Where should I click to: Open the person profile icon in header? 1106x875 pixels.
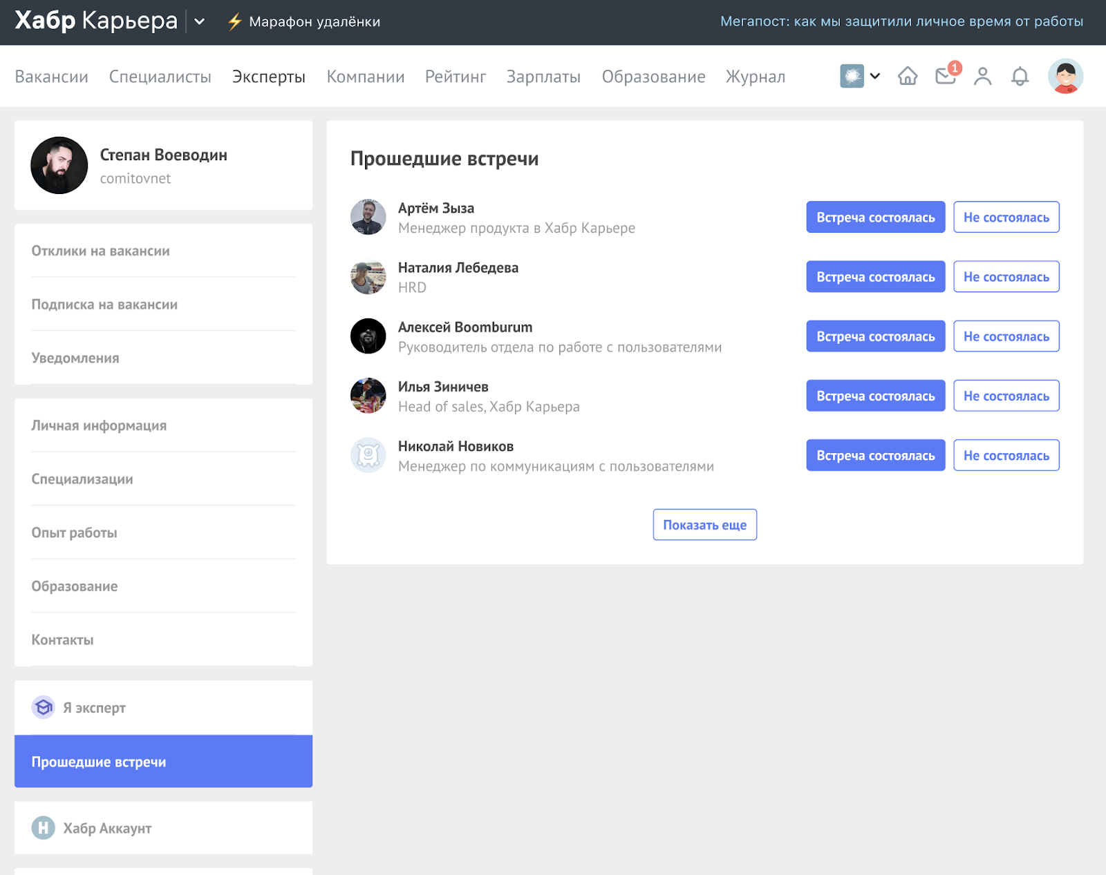pyautogui.click(x=982, y=76)
